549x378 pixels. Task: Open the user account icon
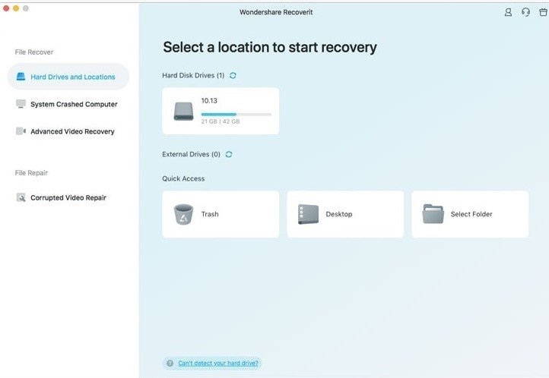coord(508,12)
